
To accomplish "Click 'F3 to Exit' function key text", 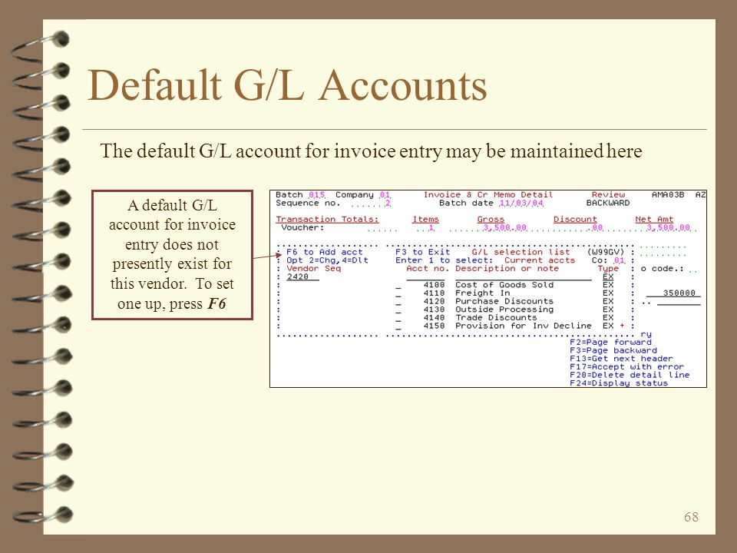I will point(422,252).
